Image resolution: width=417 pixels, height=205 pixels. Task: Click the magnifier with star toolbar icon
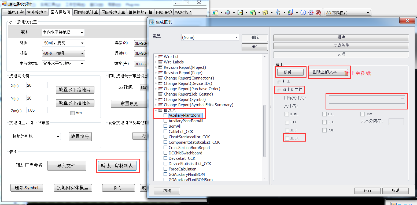coord(278,13)
